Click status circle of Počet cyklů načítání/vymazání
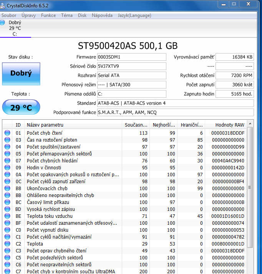262x274 pixels. [x=7, y=237]
